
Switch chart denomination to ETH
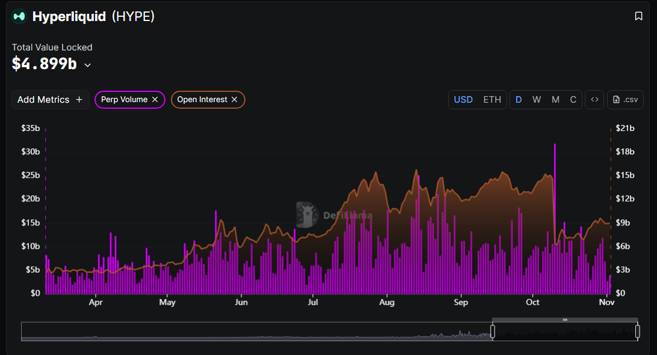coord(492,100)
